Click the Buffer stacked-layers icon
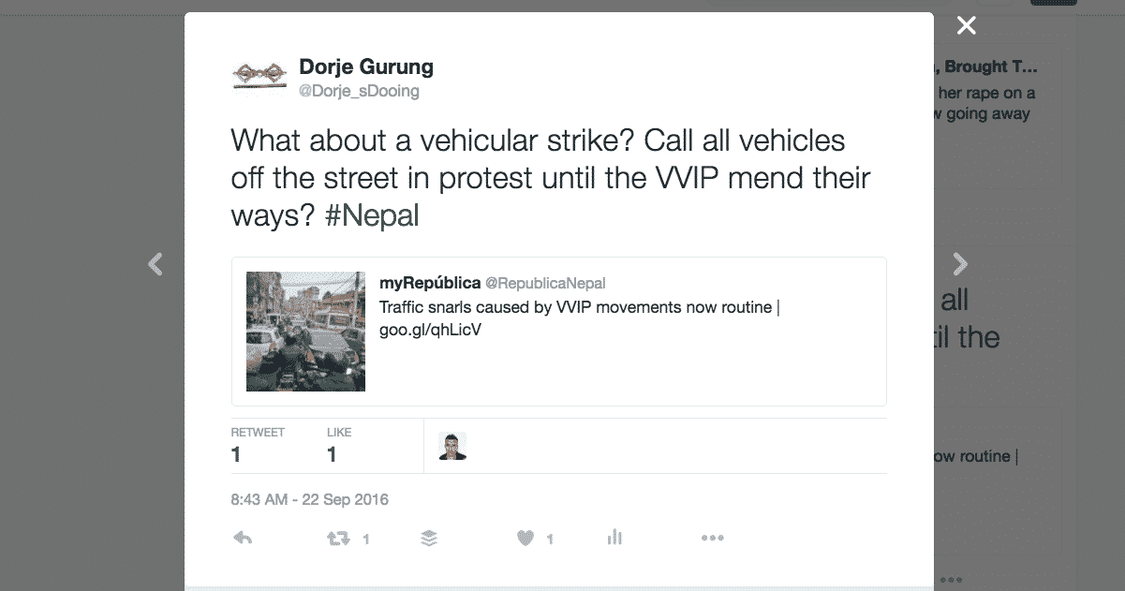Screen dimensions: 1125x591 (x=429, y=538)
